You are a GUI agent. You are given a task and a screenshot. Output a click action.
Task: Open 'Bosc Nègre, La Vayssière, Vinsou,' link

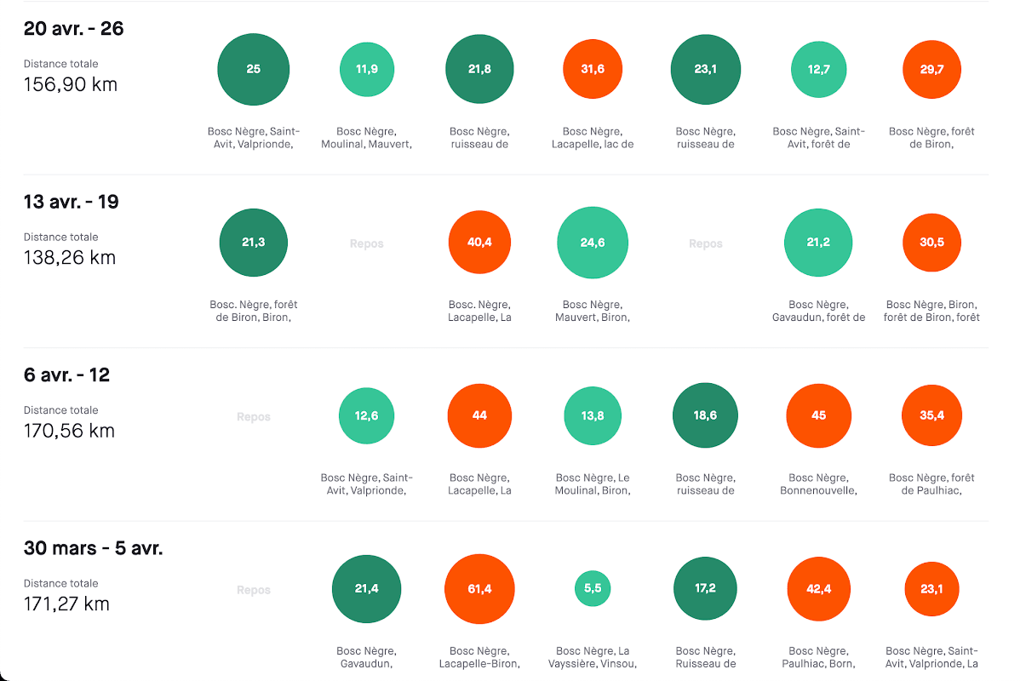(593, 657)
